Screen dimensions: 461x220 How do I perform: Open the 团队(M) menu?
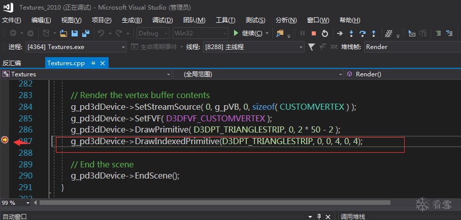[194, 20]
